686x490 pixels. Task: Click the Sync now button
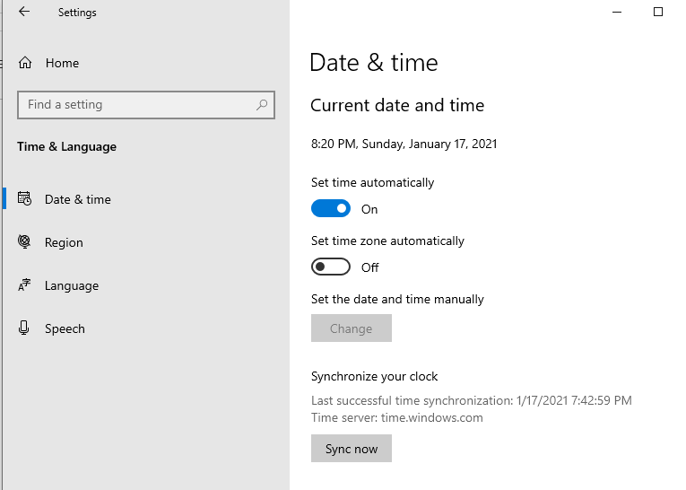point(352,449)
